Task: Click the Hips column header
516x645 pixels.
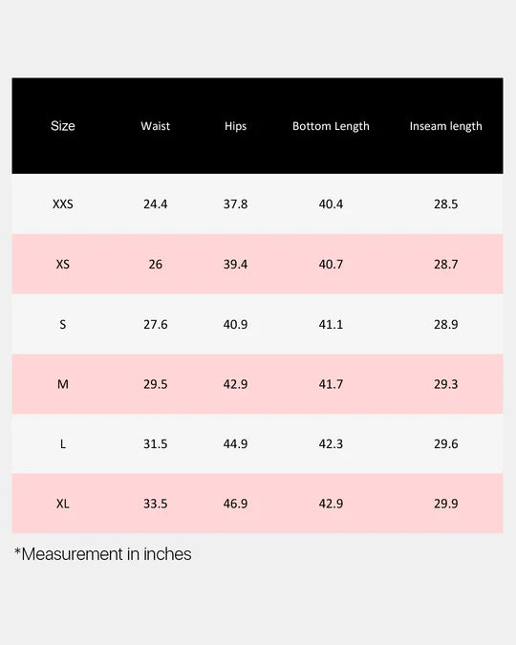Action: [x=235, y=126]
